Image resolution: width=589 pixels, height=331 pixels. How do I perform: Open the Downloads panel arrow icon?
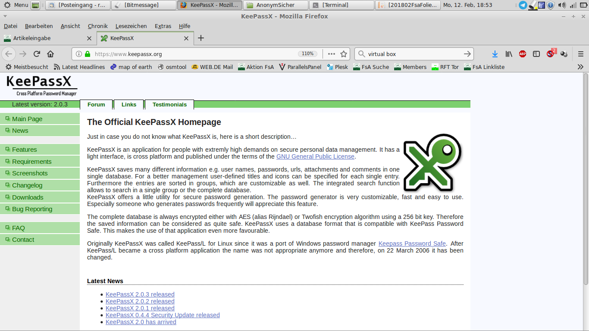click(x=495, y=54)
